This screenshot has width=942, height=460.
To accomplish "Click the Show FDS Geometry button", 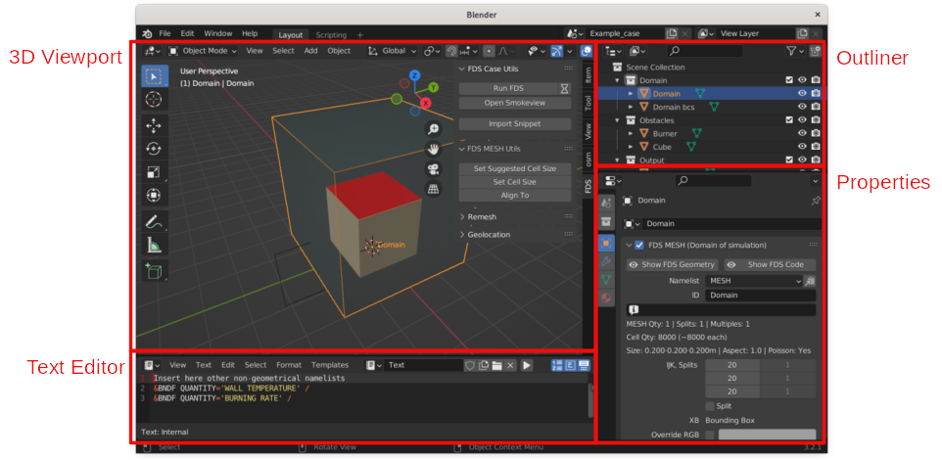I will 673,265.
